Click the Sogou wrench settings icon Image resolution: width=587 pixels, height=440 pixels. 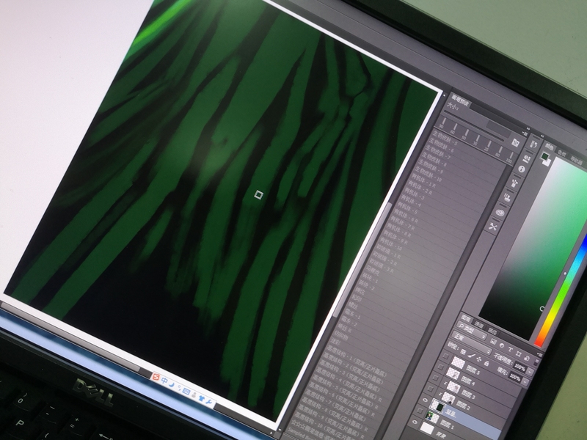(x=209, y=403)
